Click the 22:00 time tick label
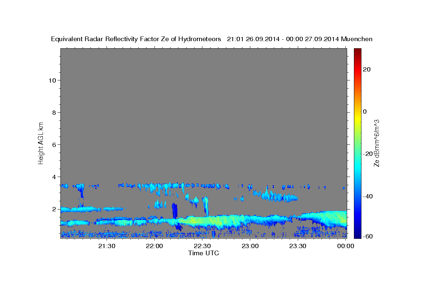Viewport: 429px width, 286px height. pyautogui.click(x=155, y=246)
